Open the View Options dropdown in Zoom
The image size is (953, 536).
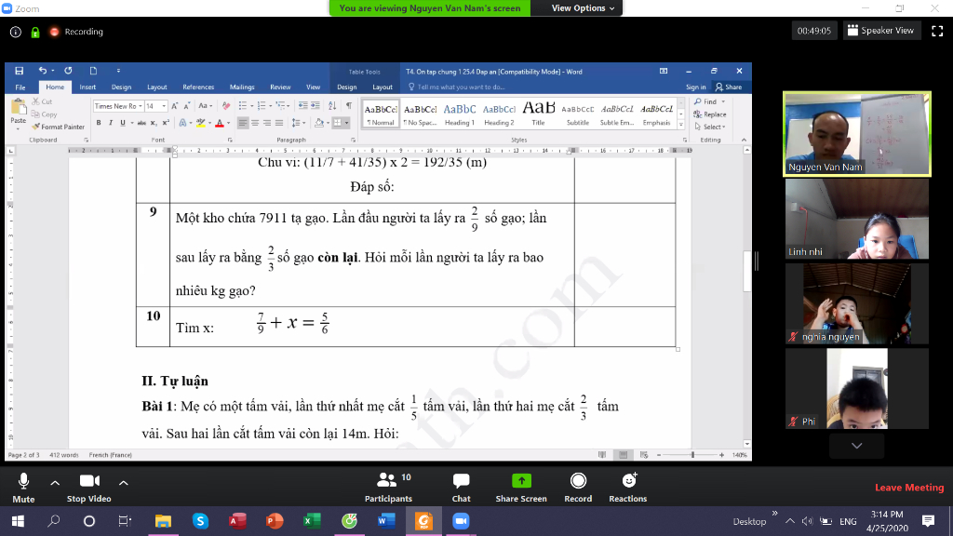(x=583, y=7)
